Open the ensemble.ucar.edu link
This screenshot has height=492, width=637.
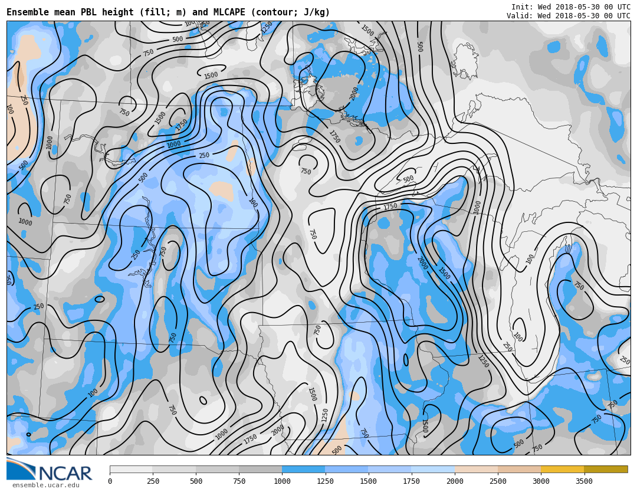click(x=45, y=486)
